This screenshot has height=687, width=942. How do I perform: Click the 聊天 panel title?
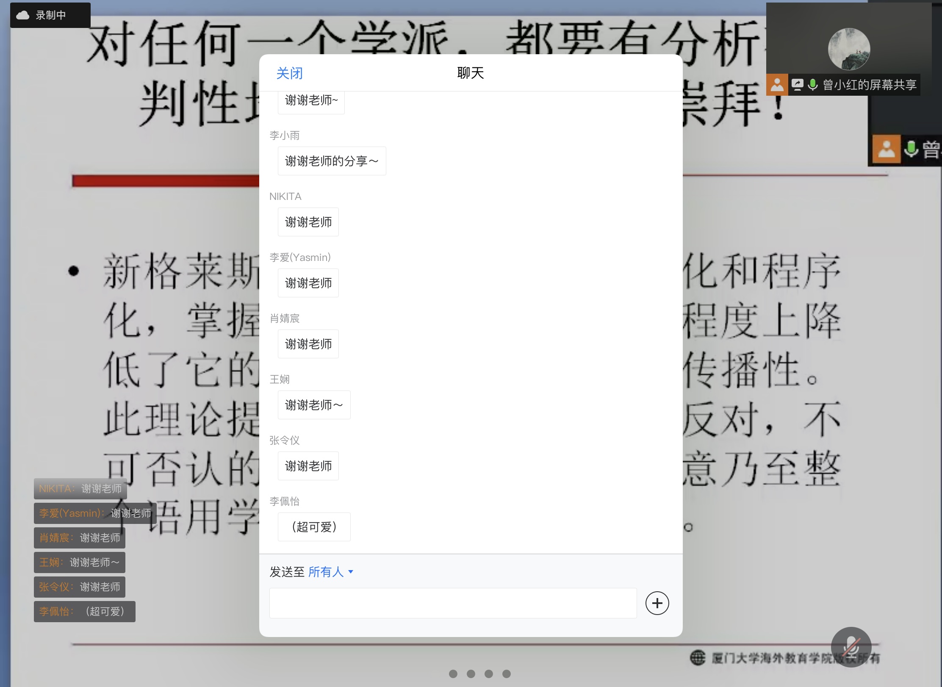(470, 73)
